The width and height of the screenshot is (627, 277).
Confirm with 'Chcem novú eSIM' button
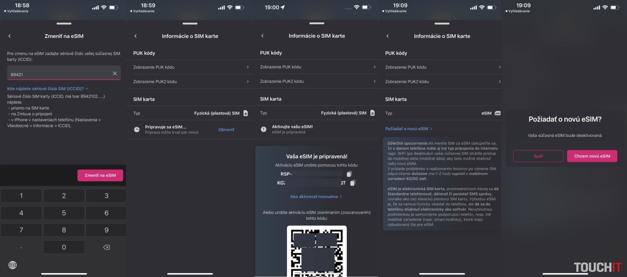(592, 156)
